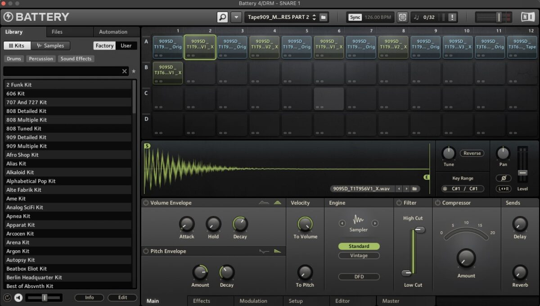Open the kit folder icon beside preset name
Viewport: 540px width, 306px height.
pyautogui.click(x=323, y=17)
